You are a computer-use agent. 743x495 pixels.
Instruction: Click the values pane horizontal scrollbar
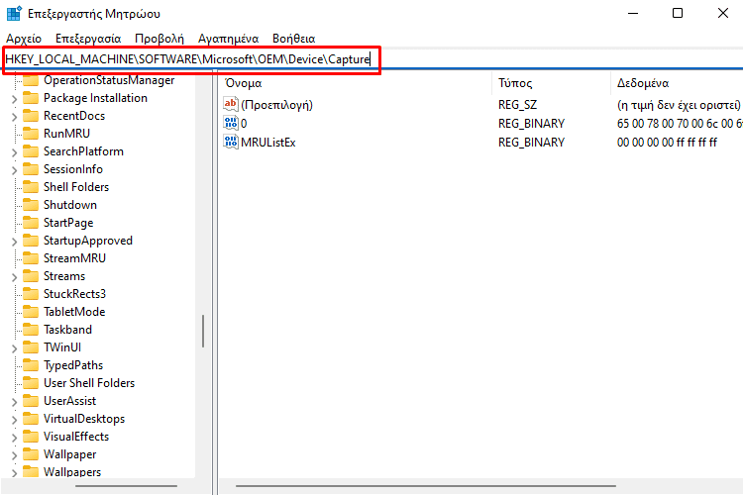coord(426,486)
